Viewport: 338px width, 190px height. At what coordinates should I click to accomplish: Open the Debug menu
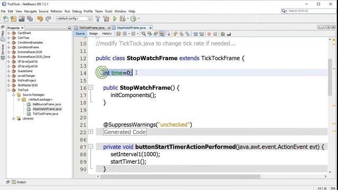[x=77, y=11]
